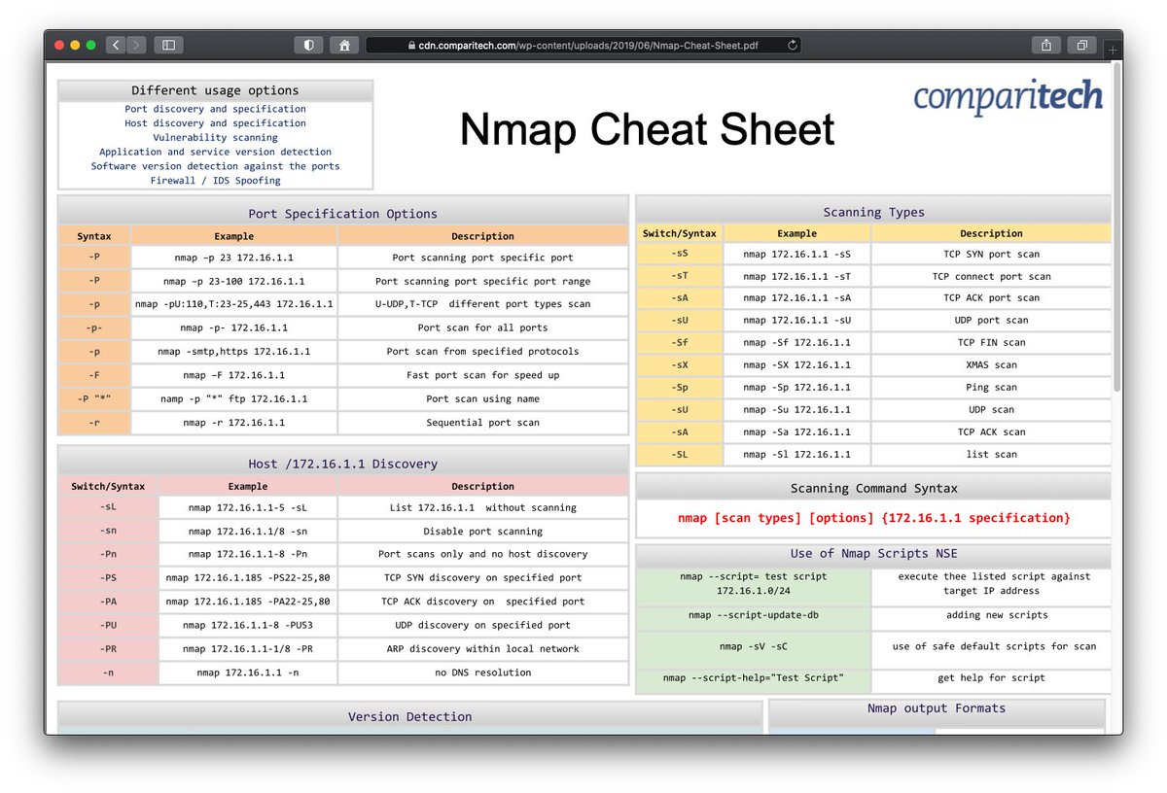Click Sequential port scan description
This screenshot has width=1167, height=793.
click(x=482, y=423)
